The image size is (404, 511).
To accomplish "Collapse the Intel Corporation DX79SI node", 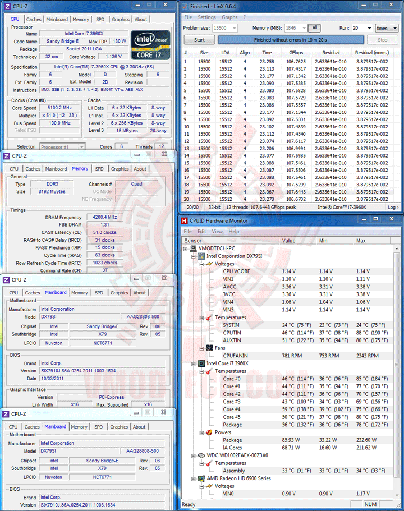I will pos(194,256).
